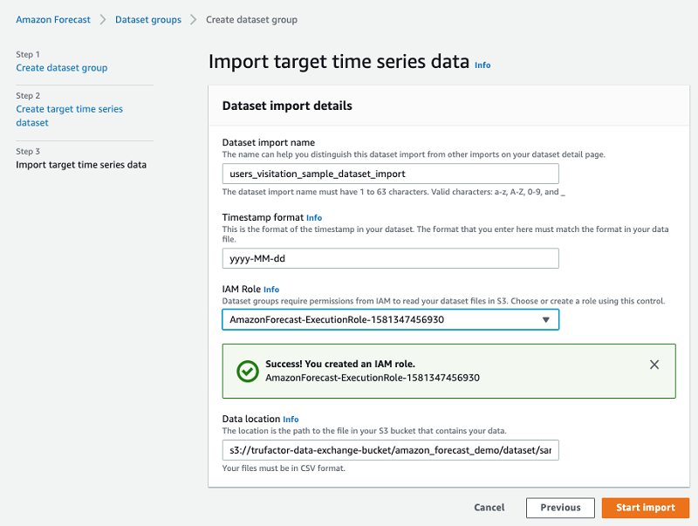Go to Amazon Forecast breadcrumb
This screenshot has width=698, height=526.
pyautogui.click(x=53, y=20)
